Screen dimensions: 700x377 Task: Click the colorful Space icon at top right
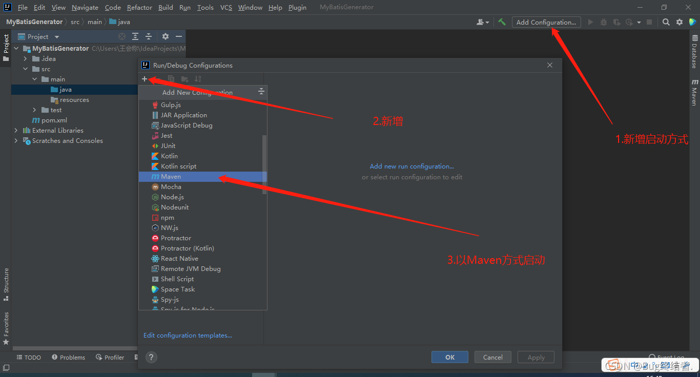tap(693, 22)
